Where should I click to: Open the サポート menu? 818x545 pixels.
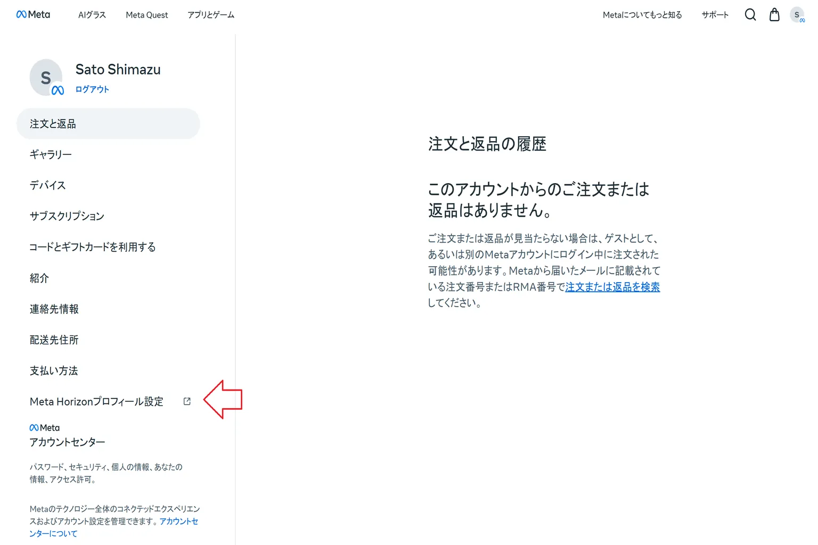point(715,15)
